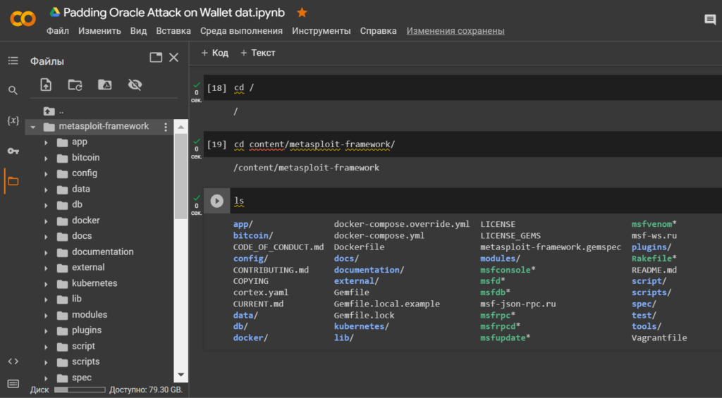Open the Изменить menu
Image resolution: width=722 pixels, height=398 pixels.
click(99, 31)
